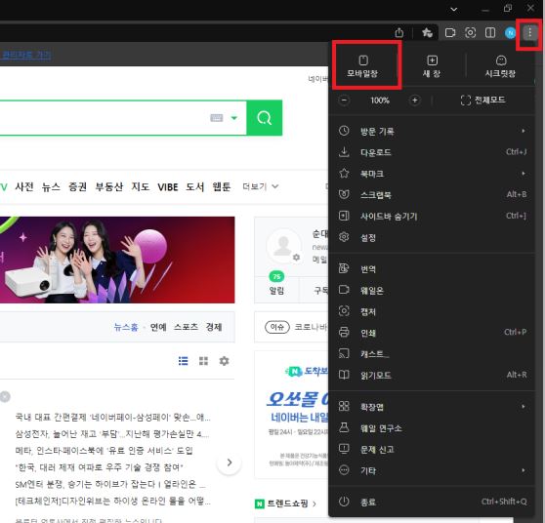This screenshot has height=523, width=545.
Task: Increase zoom with the plus button
Action: (414, 101)
